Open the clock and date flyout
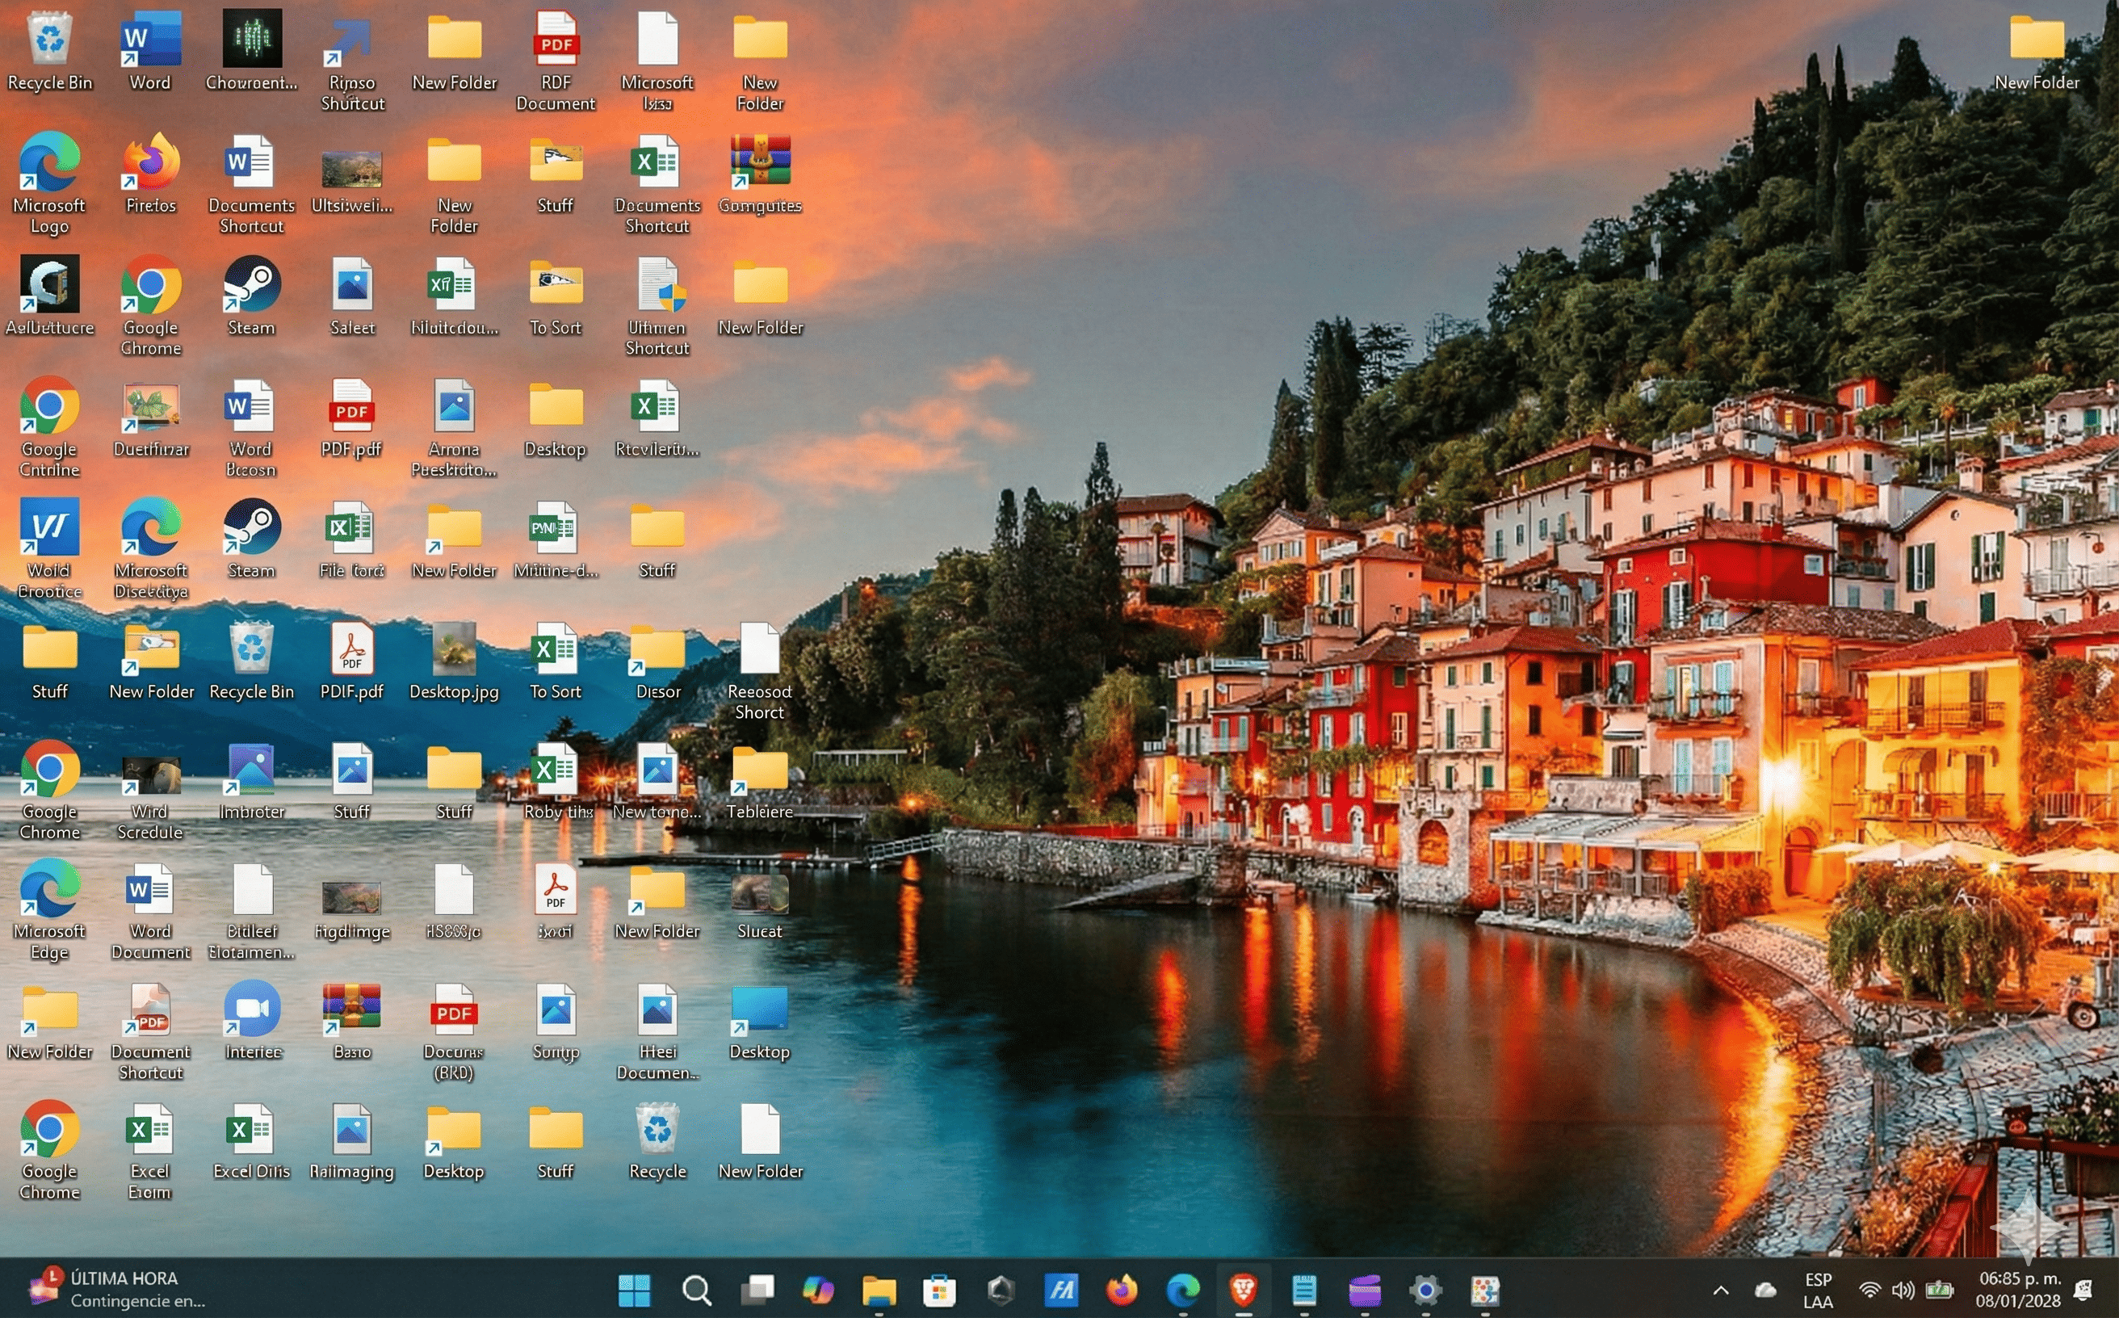The width and height of the screenshot is (2119, 1318). tap(2018, 1290)
